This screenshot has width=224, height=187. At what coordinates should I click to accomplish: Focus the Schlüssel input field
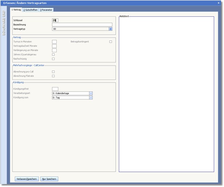coord(55,20)
